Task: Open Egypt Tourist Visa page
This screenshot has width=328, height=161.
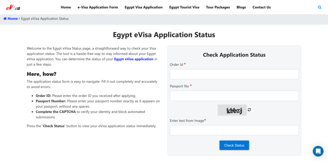Action: 184,7
